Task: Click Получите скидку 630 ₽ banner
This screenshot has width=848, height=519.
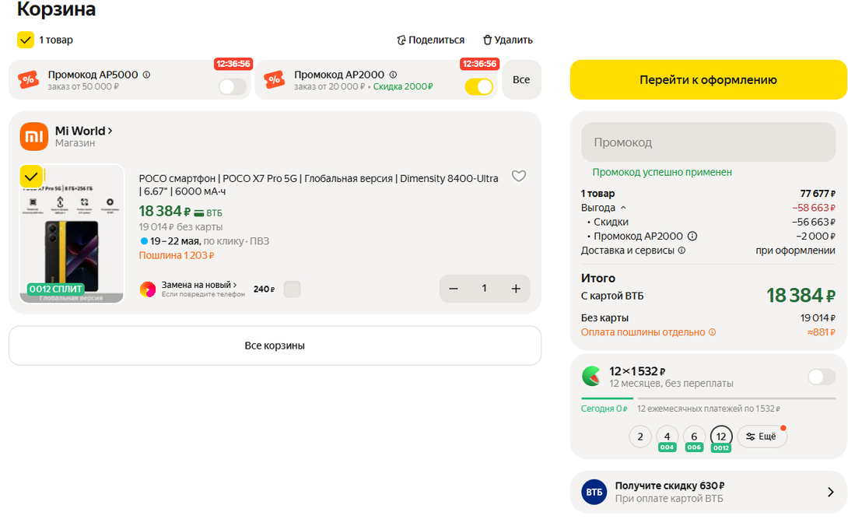Action: click(709, 492)
